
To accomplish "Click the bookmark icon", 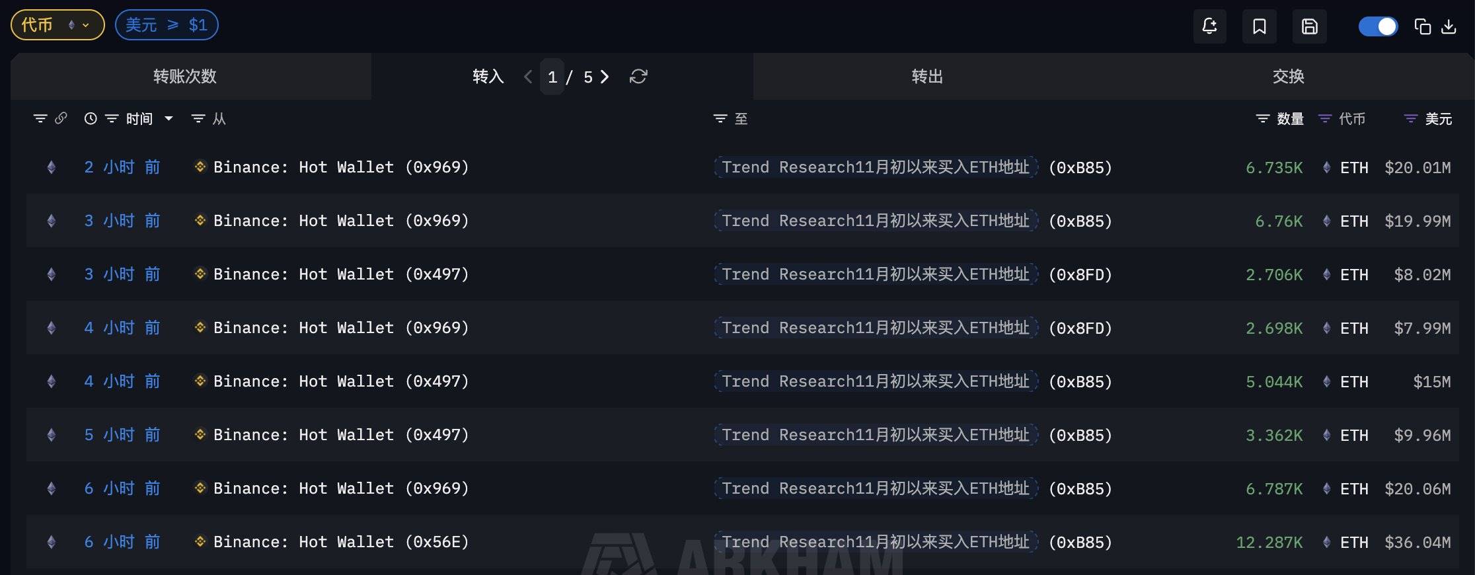I will click(1259, 26).
